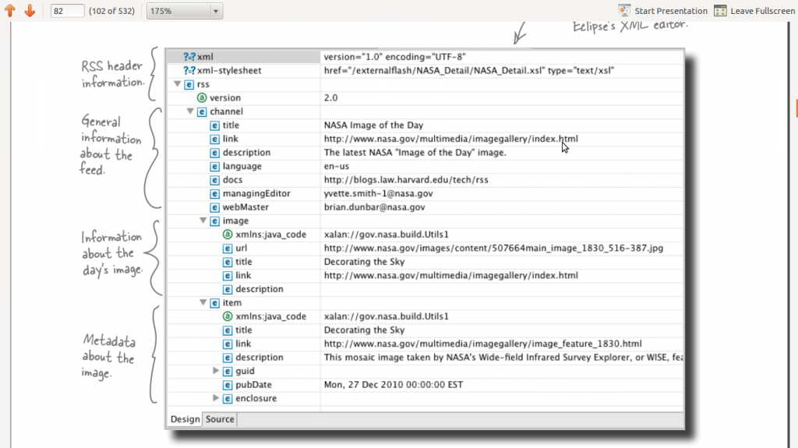Click the version attribute icon
Screen dimensions: 798x448
202,97
